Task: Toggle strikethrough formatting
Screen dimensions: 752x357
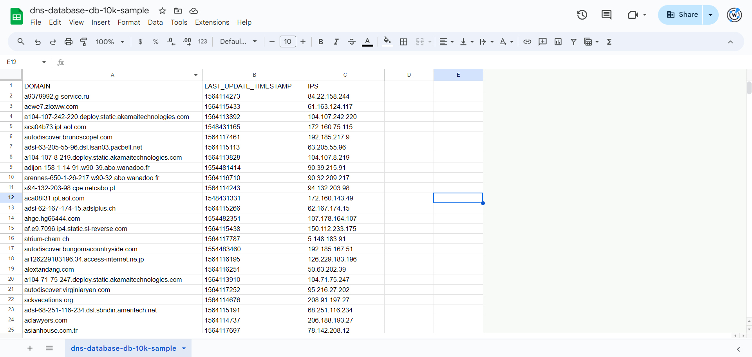Action: tap(351, 41)
